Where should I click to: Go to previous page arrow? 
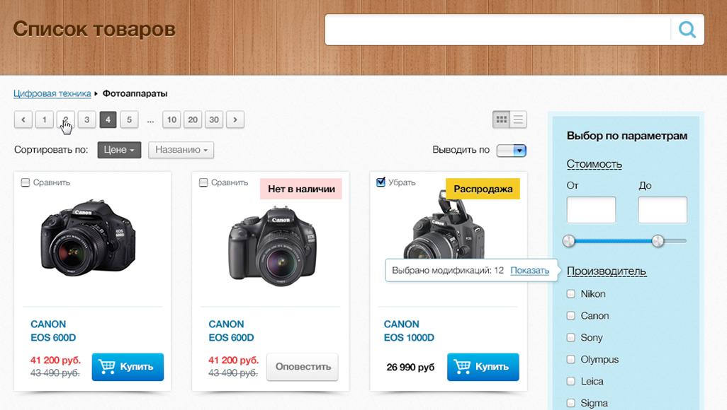click(x=23, y=120)
